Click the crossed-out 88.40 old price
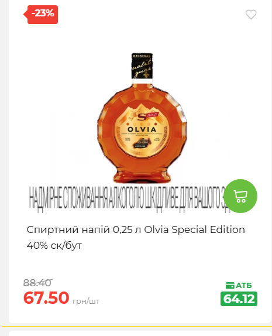This screenshot has width=272, height=336. [x=37, y=283]
